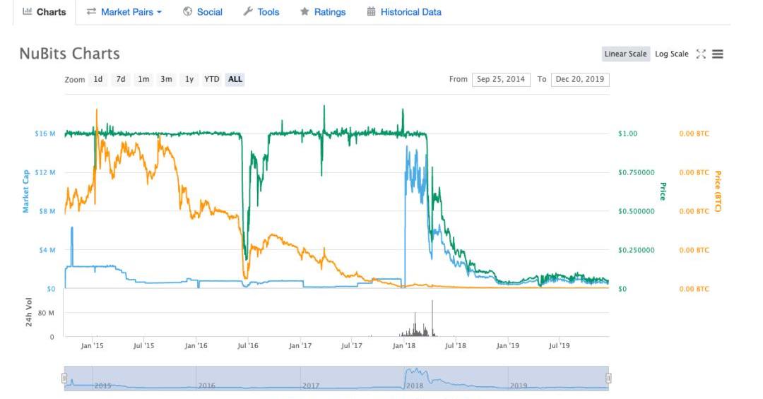Switch to Linear Scale
The height and width of the screenshot is (399, 763).
(625, 54)
